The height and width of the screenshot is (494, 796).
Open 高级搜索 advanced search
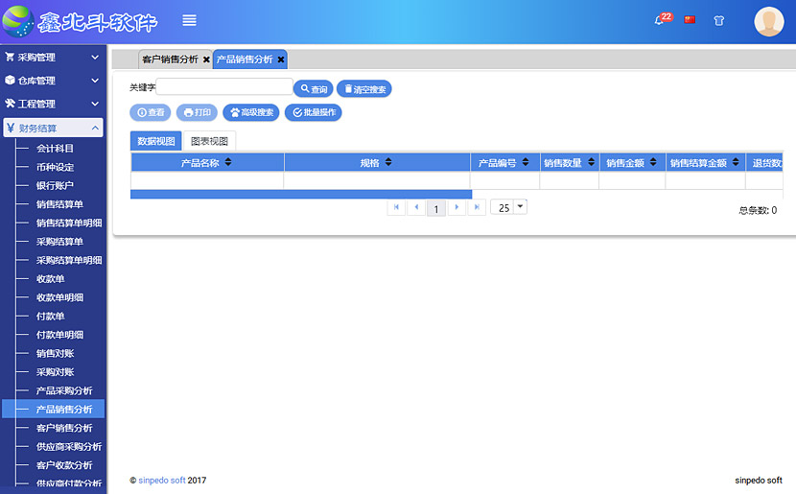251,112
